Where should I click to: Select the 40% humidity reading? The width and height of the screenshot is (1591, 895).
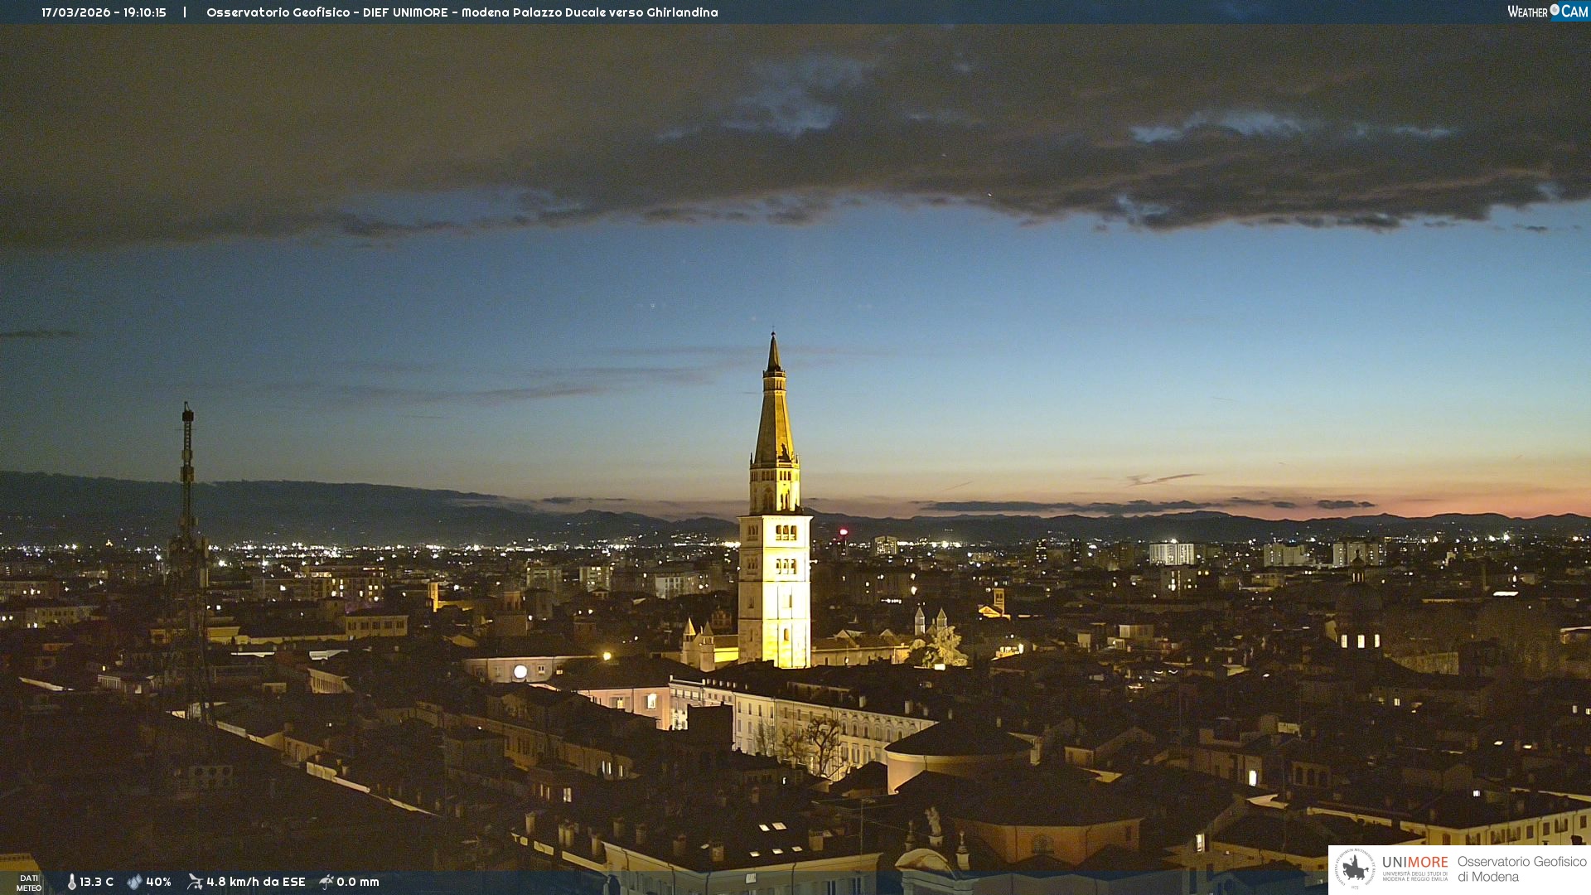click(x=158, y=882)
